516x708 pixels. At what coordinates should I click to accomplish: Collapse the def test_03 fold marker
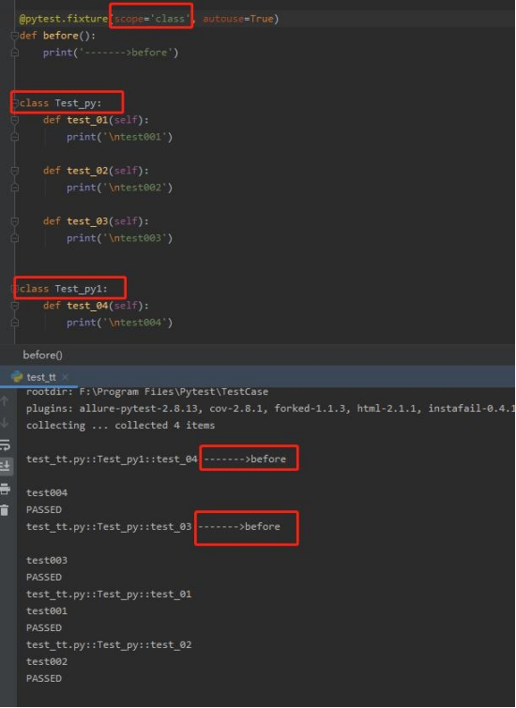14,221
